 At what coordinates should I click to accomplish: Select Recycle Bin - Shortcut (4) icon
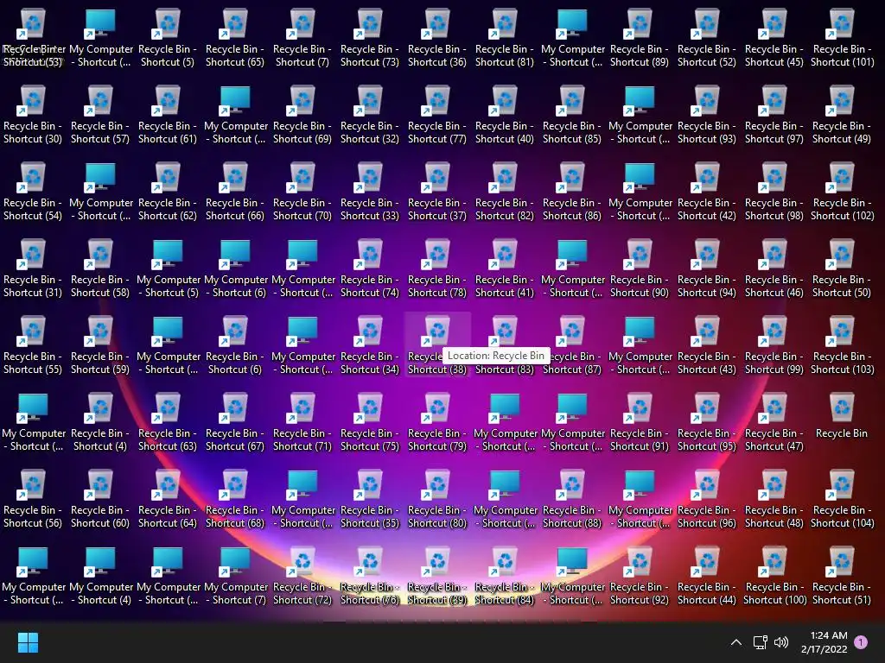(100, 422)
